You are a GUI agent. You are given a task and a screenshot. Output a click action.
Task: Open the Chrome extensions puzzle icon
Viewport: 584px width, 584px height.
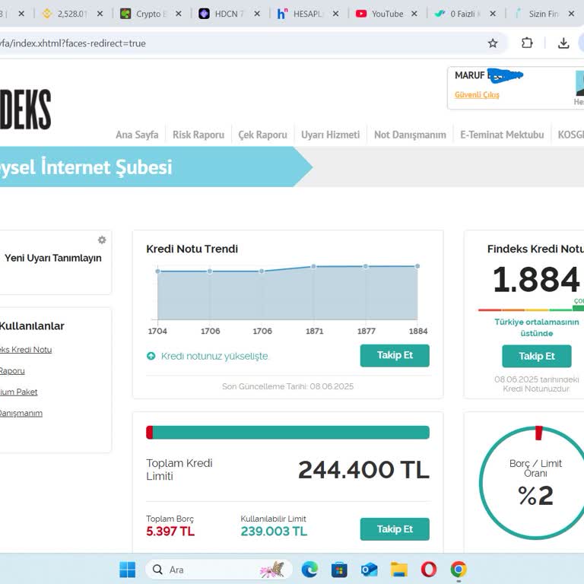(x=527, y=43)
